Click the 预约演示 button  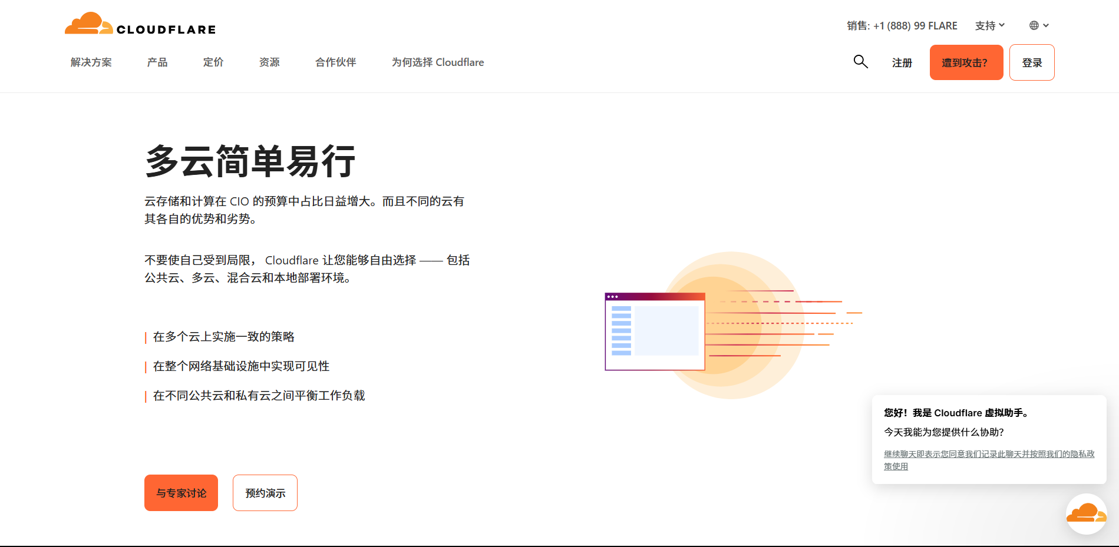coord(265,493)
